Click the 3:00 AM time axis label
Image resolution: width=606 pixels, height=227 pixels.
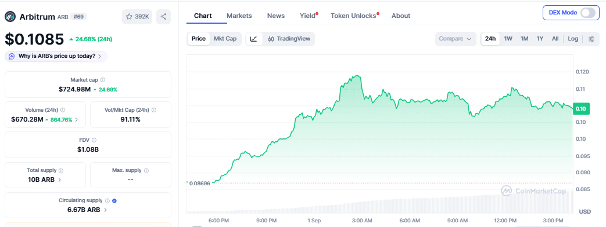362,221
